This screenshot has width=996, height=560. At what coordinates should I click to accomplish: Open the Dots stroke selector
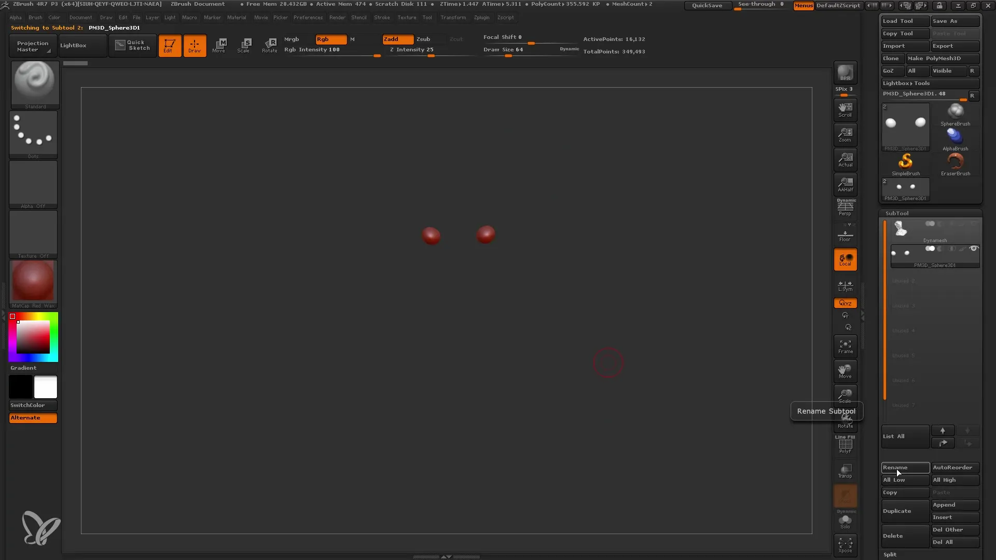point(33,134)
